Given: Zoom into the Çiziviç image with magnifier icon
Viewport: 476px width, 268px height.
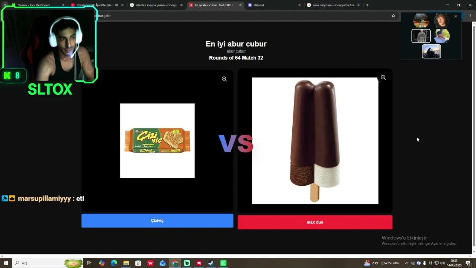Looking at the screenshot, I should [224, 79].
